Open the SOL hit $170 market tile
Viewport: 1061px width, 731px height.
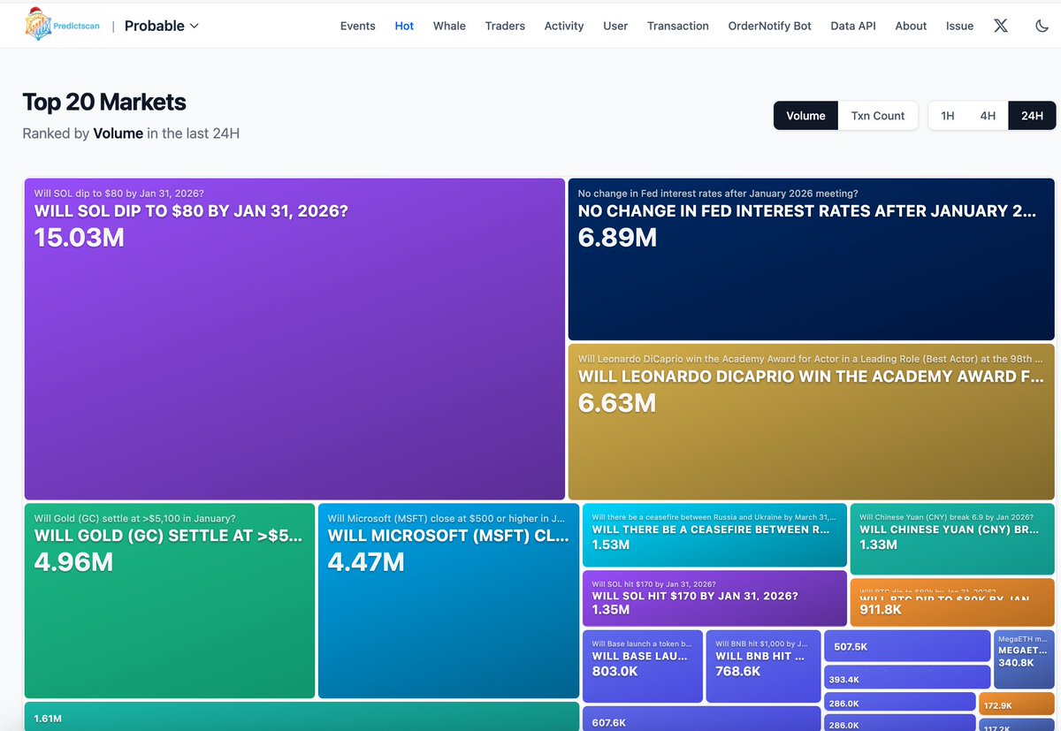click(x=714, y=598)
